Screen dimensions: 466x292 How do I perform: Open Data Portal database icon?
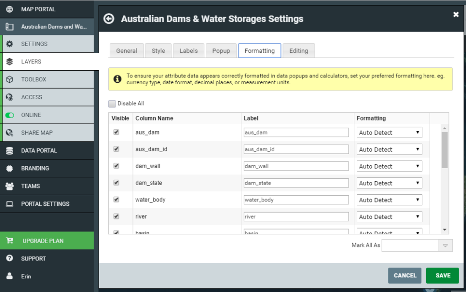(x=9, y=151)
